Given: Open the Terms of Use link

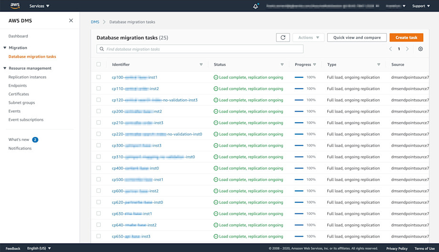Looking at the screenshot, I should point(424,248).
